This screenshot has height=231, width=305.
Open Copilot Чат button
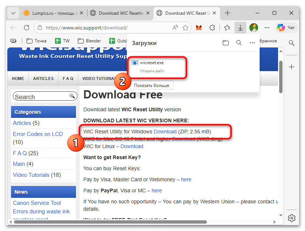286,28
